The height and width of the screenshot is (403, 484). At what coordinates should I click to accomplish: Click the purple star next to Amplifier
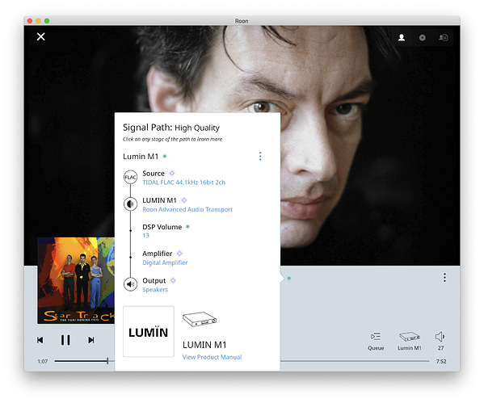179,254
